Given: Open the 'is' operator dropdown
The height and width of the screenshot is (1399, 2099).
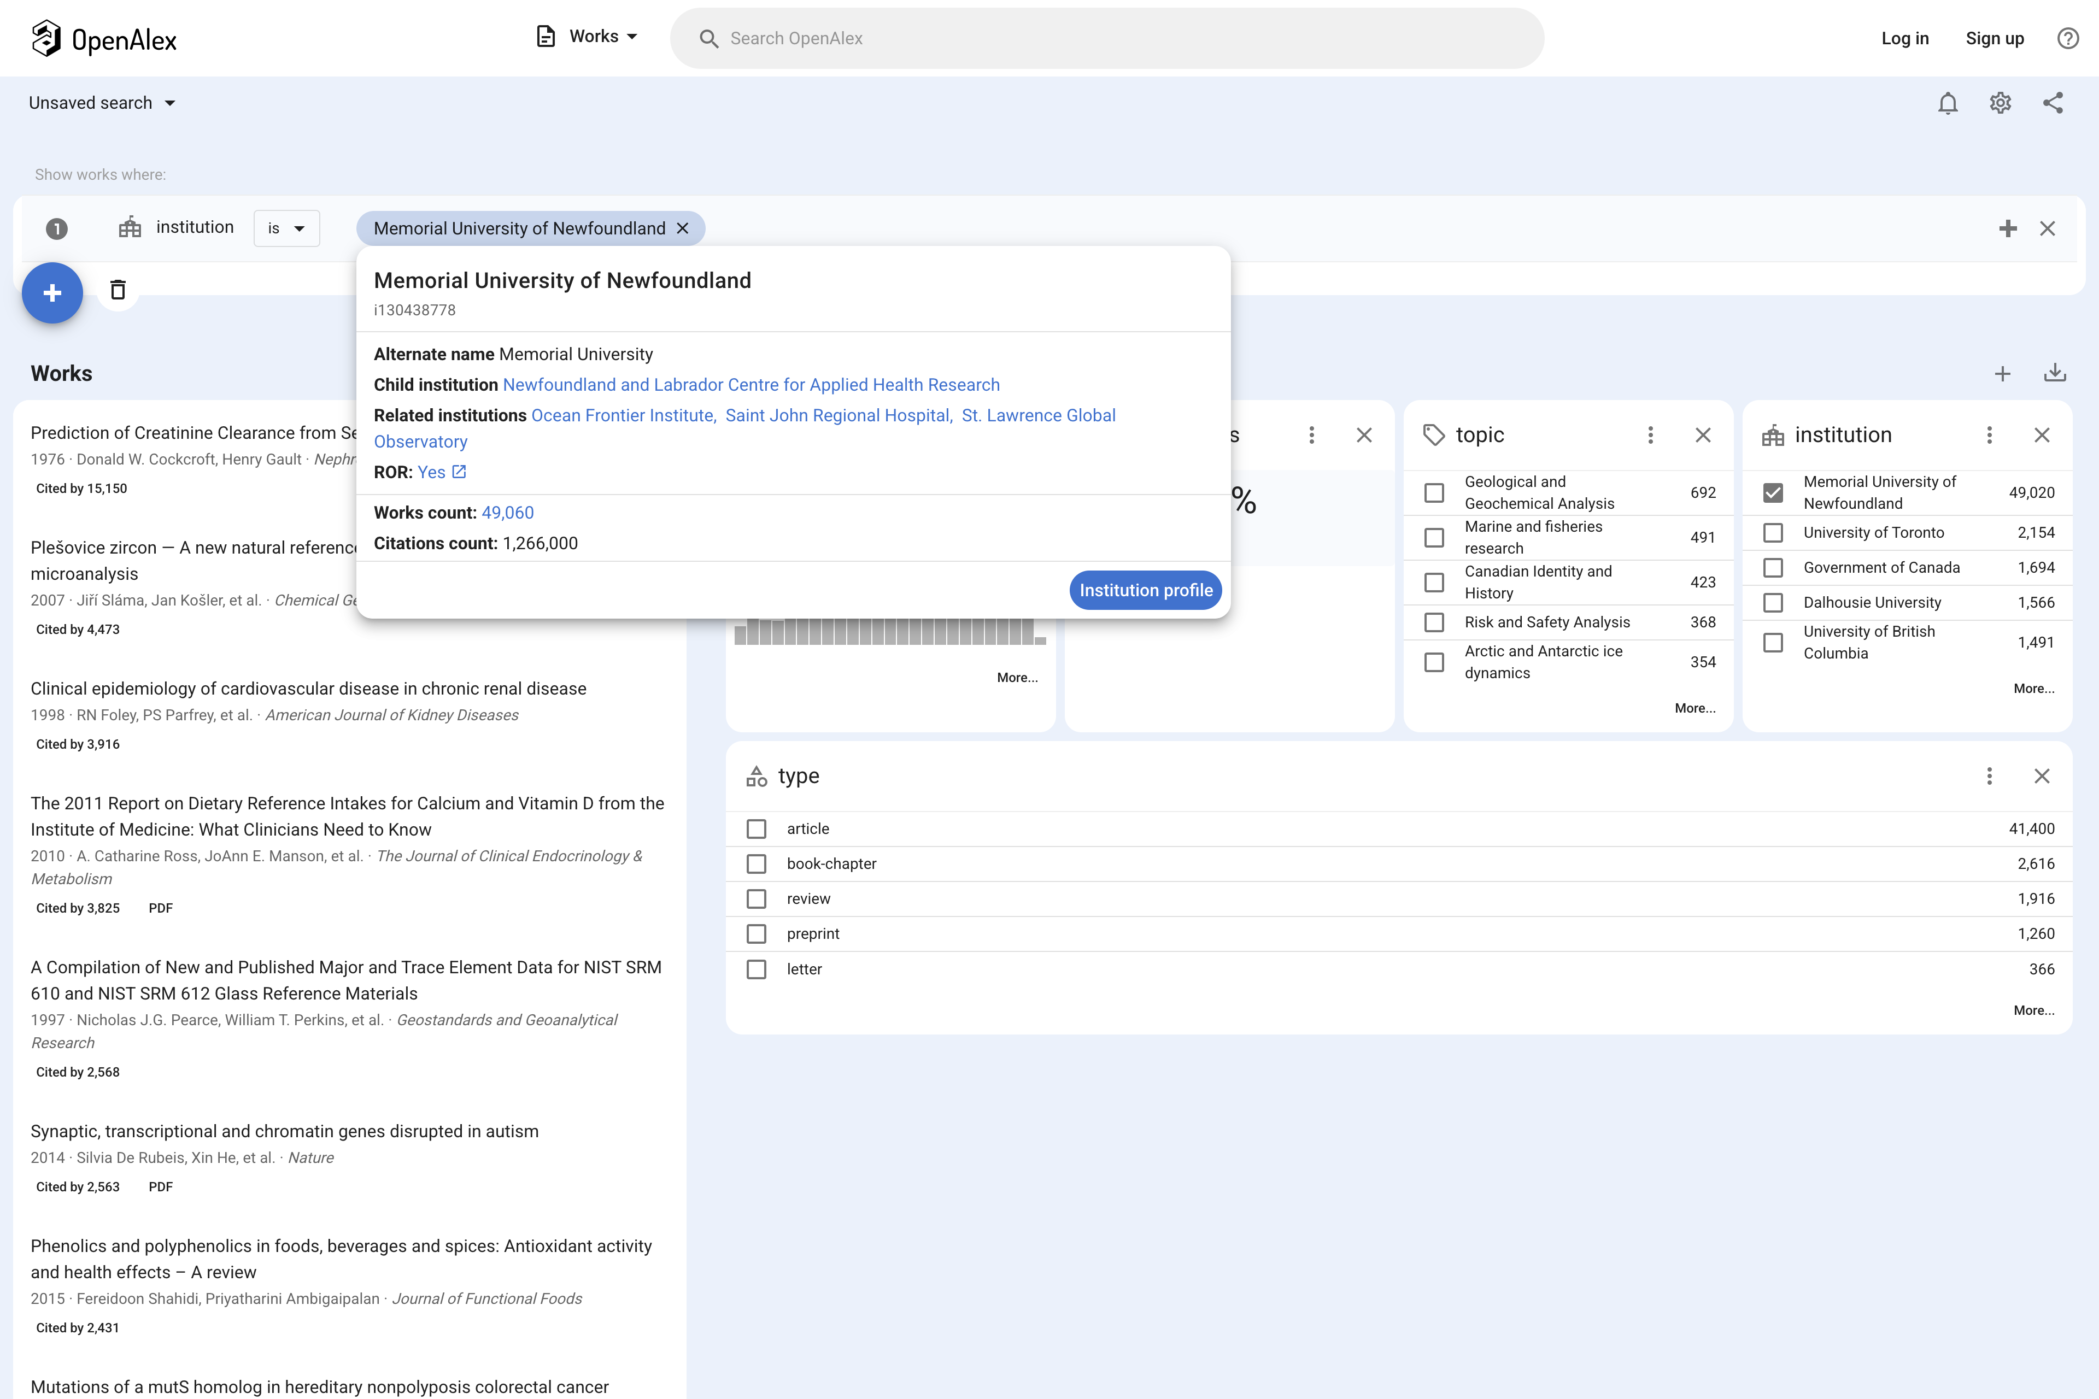Looking at the screenshot, I should (286, 228).
